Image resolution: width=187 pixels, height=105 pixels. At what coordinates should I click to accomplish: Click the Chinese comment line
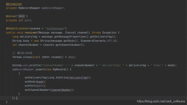(x=26, y=53)
